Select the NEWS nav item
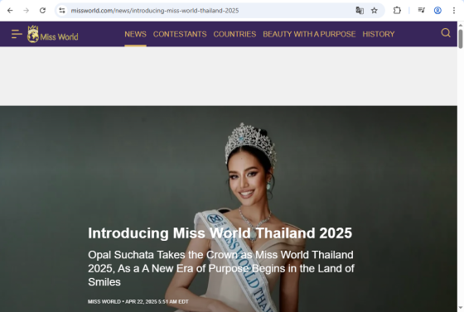 coord(135,34)
